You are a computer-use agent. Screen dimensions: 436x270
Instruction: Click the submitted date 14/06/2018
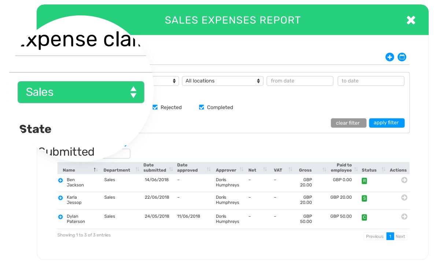(x=156, y=180)
